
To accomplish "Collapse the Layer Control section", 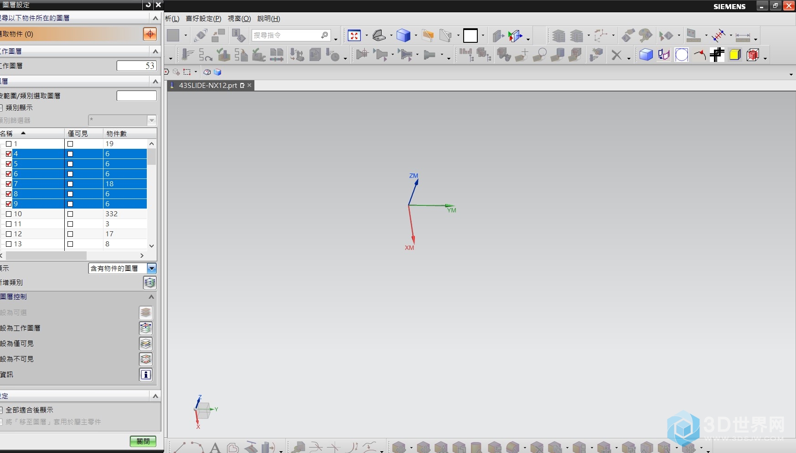I will tap(152, 296).
